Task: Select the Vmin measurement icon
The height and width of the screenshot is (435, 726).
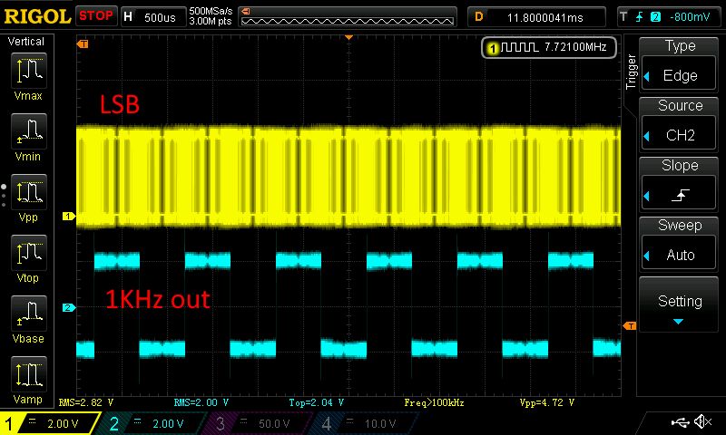Action: click(29, 130)
